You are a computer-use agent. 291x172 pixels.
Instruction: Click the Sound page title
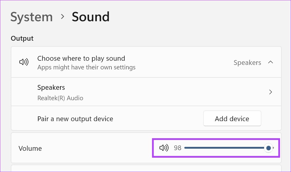(91, 17)
